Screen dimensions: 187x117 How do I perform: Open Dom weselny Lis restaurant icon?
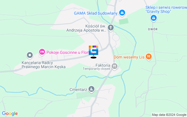coord(149,57)
